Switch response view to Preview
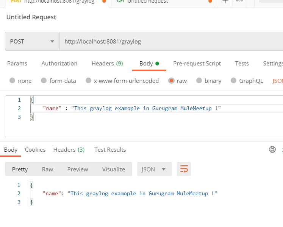The image size is (283, 227). [x=78, y=169]
